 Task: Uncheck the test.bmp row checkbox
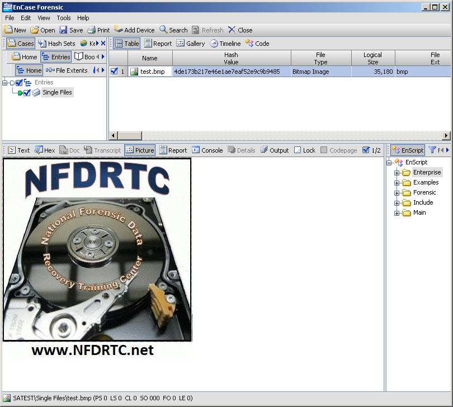pos(114,72)
